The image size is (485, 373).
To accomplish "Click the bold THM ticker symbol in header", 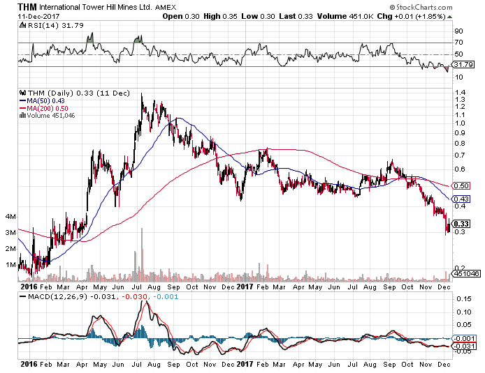I will (27, 7).
